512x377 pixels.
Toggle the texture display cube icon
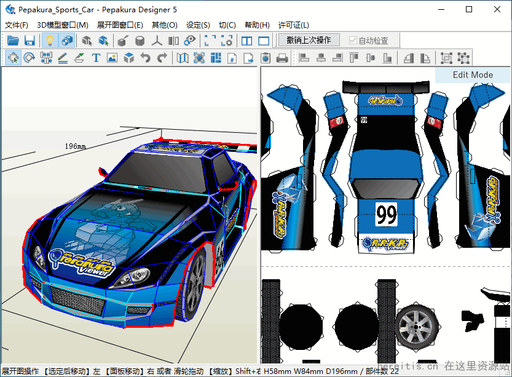pos(67,41)
